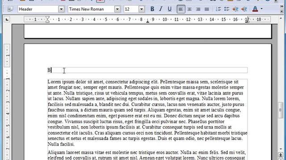
Task: Turn on bulleted list
Action: (227, 9)
